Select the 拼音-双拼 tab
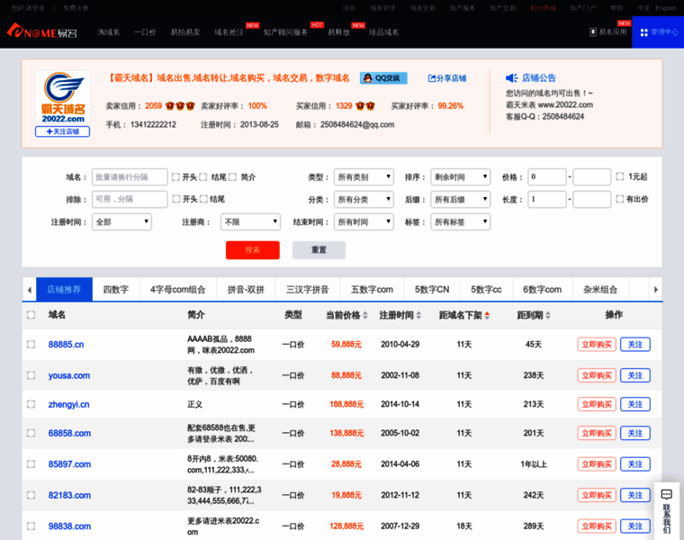 click(x=246, y=290)
